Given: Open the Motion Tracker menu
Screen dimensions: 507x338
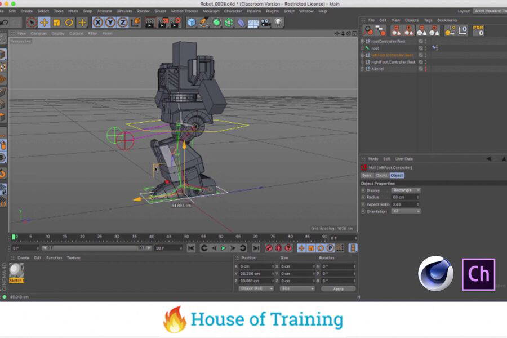Looking at the screenshot, I should (184, 11).
